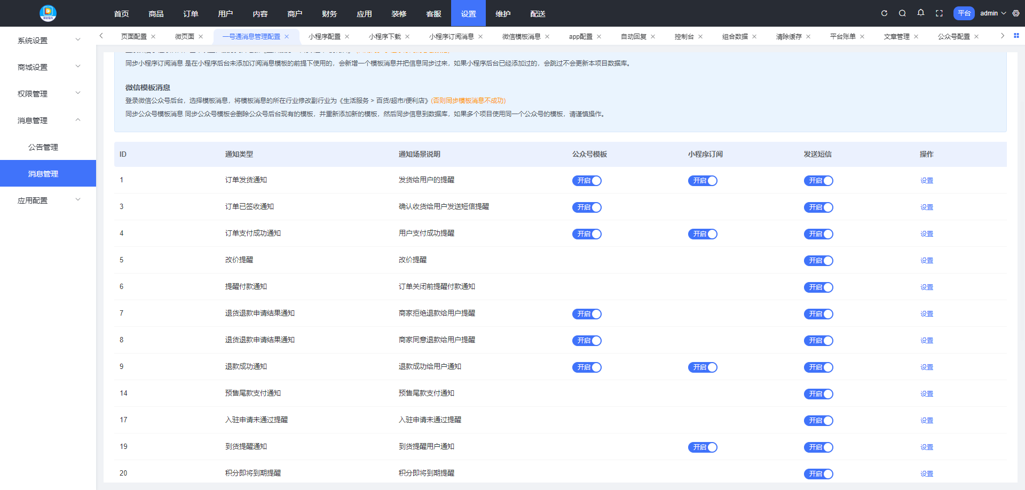Select the 预售尾款支付通知 type cell
The height and width of the screenshot is (490, 1025).
[x=253, y=393]
